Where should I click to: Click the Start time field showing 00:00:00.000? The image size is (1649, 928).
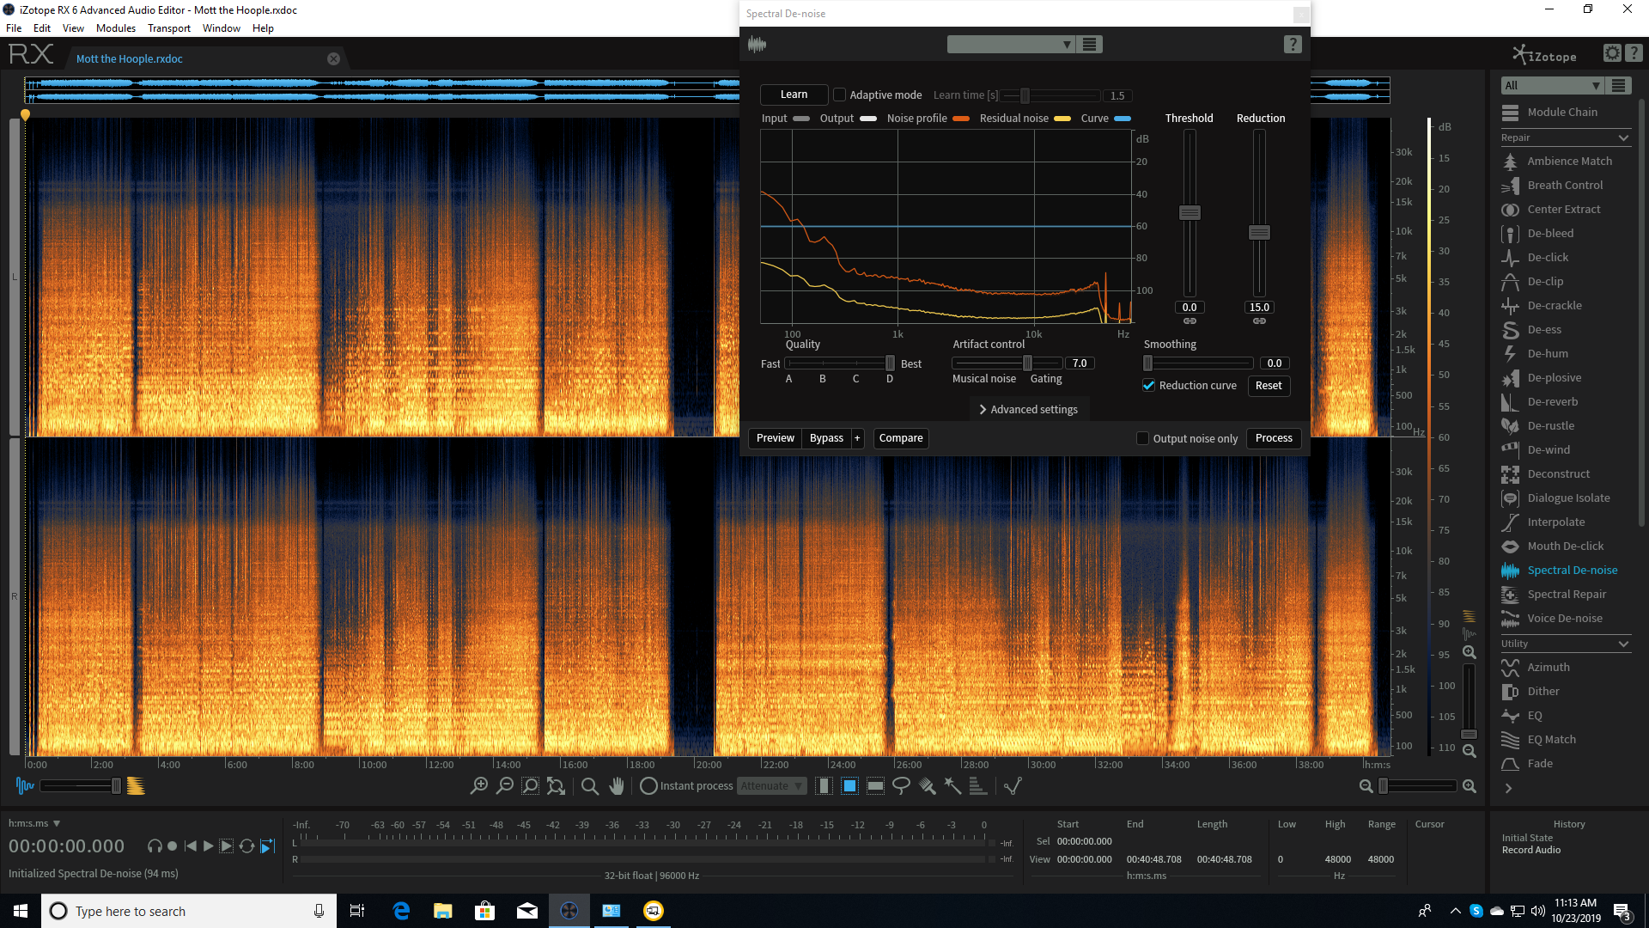tap(1083, 841)
